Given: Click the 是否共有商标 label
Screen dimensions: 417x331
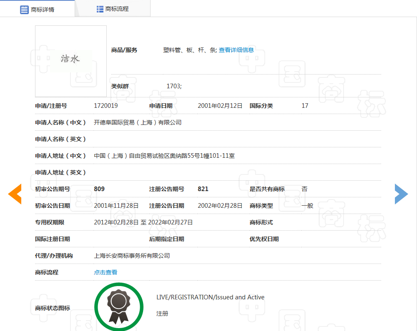Looking at the screenshot, I should (x=267, y=189).
